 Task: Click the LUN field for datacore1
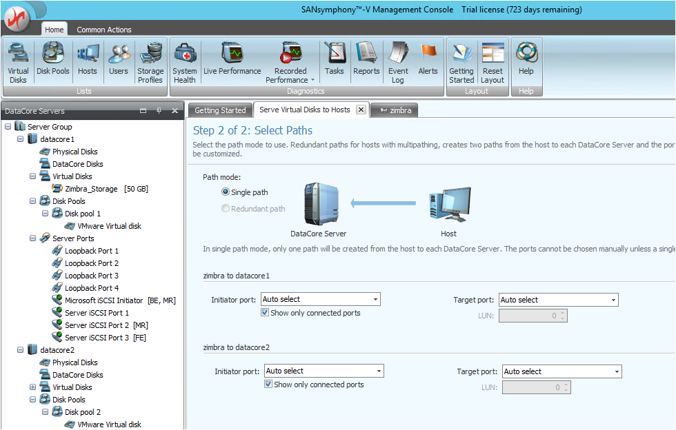533,316
